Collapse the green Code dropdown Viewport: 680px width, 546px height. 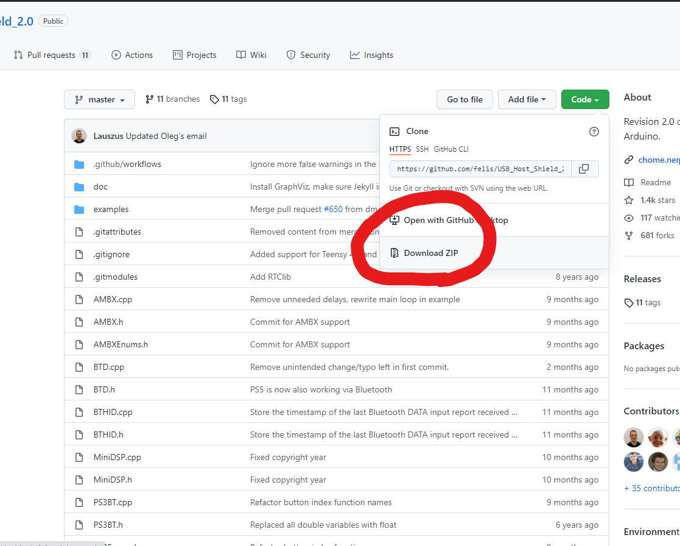point(584,99)
